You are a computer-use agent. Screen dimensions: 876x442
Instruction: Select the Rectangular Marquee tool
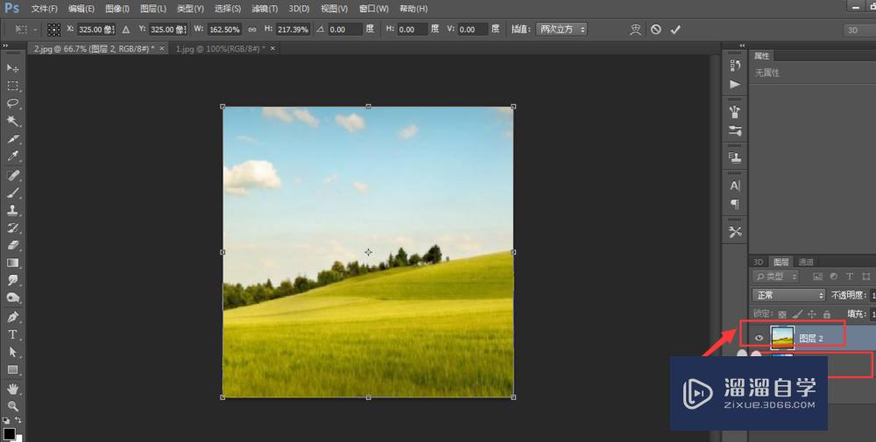click(12, 86)
